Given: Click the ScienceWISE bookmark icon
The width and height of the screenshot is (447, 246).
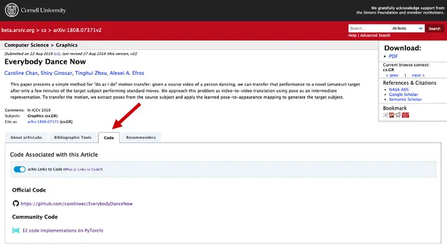Looking at the screenshot, I should tap(405, 115).
